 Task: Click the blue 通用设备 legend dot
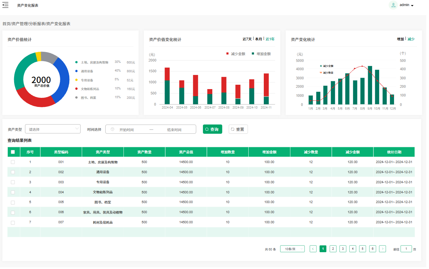click(76, 71)
